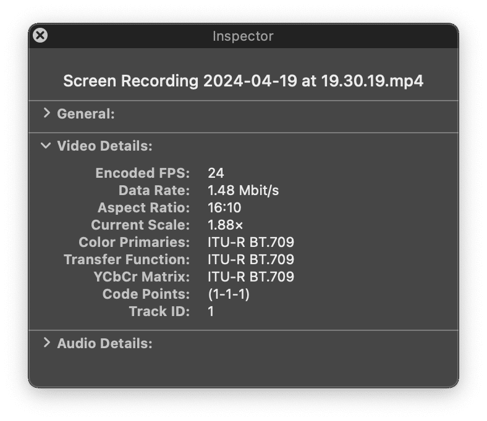The width and height of the screenshot is (487, 421).
Task: Click the Current Scale value 1.88×
Action: coord(225,225)
